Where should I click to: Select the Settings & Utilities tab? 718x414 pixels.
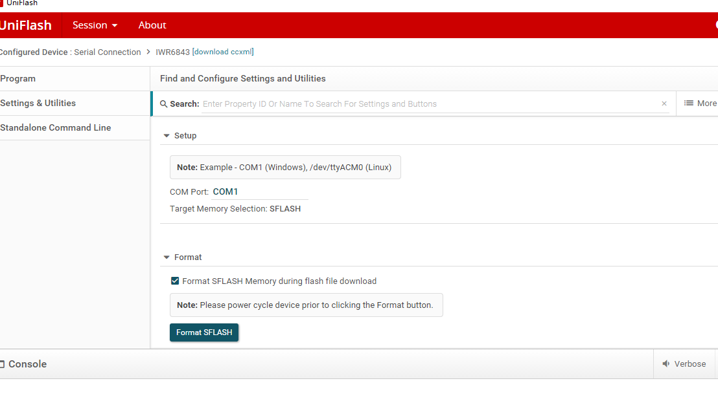point(75,103)
